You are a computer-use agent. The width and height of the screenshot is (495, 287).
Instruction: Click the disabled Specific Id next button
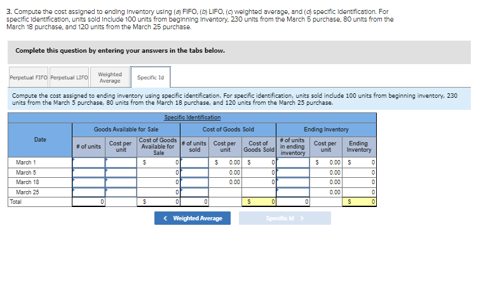tap(285, 218)
